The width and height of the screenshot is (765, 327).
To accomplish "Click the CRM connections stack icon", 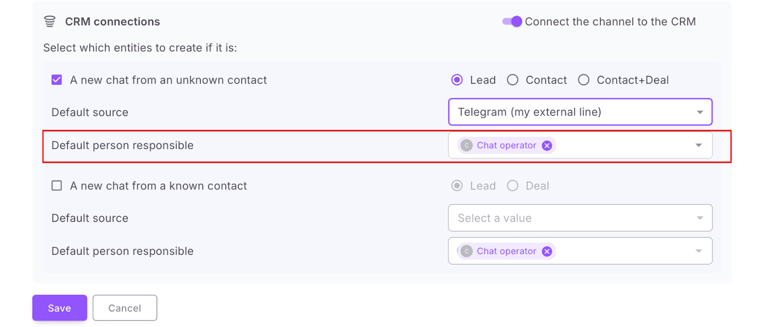I will (x=50, y=22).
